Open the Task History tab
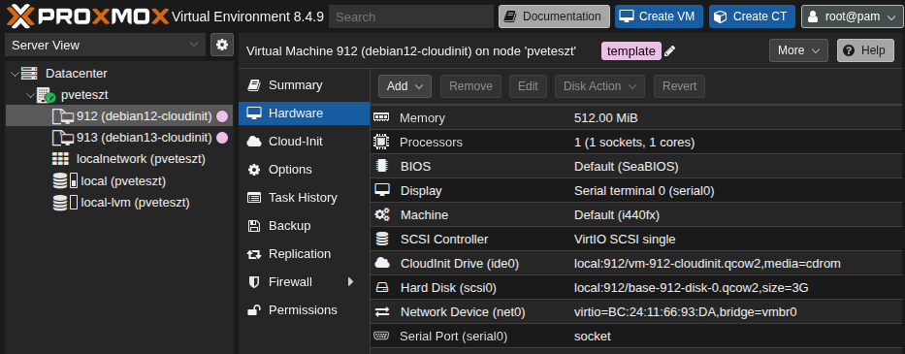This screenshot has width=905, height=354. pos(304,198)
